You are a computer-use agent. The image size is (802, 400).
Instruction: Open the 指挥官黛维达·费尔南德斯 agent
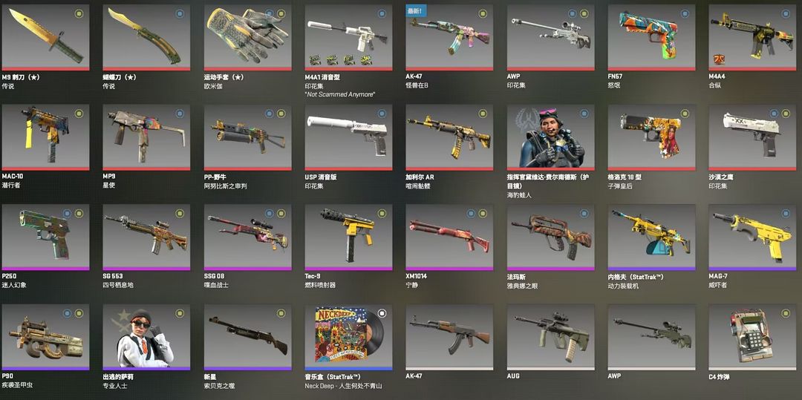(x=550, y=137)
